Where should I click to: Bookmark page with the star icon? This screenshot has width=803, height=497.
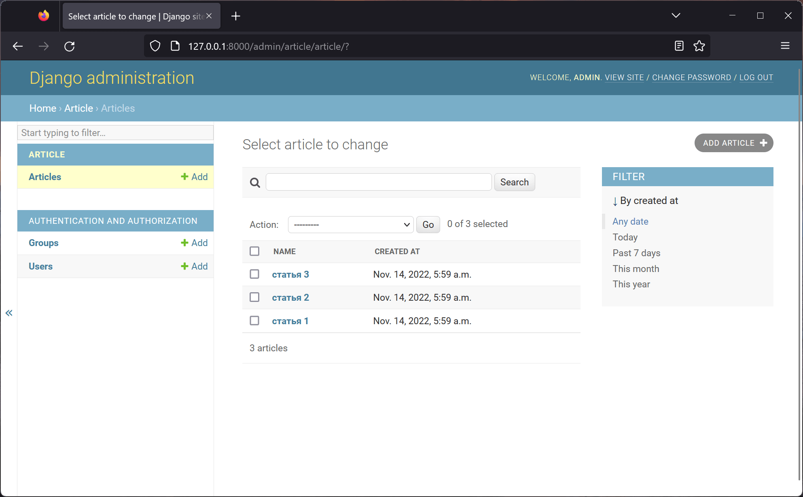coord(699,46)
